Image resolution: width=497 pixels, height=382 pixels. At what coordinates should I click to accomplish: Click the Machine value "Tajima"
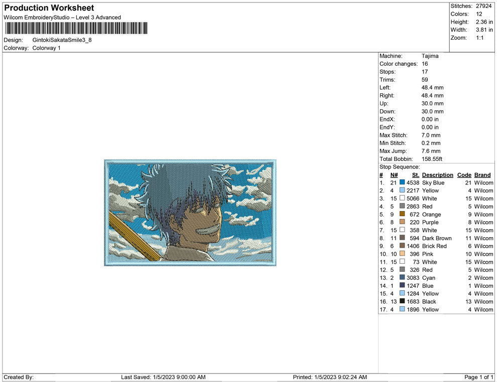[x=430, y=56]
